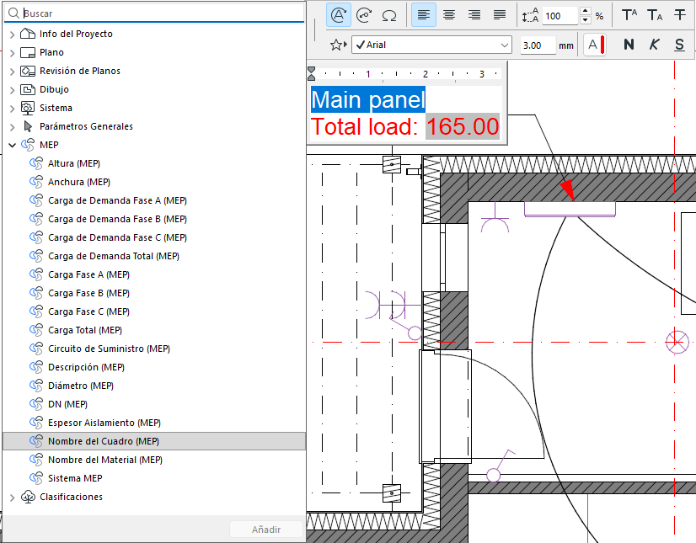696x543 pixels.
Task: Pick Carga de Demanda Total (MEP)
Action: click(154, 256)
